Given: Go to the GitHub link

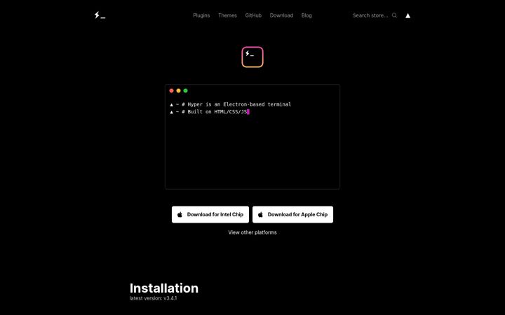Looking at the screenshot, I should pyautogui.click(x=253, y=15).
